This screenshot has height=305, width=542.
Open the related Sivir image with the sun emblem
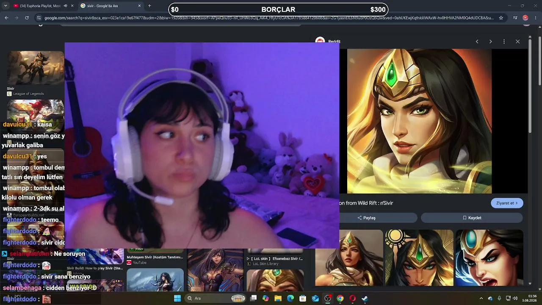click(419, 258)
